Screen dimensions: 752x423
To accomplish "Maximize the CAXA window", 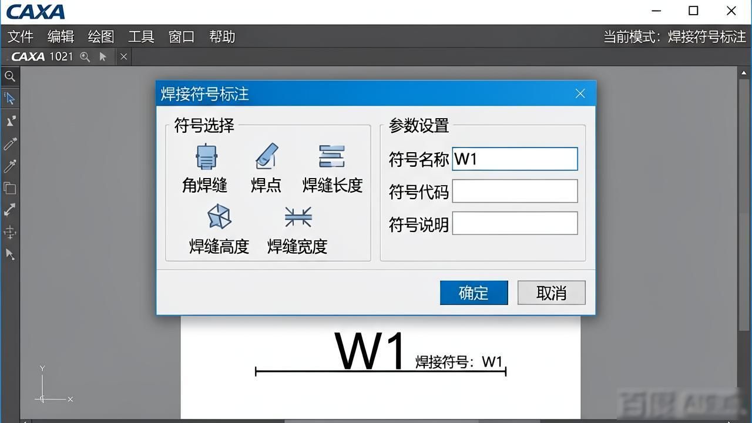I will coord(693,11).
